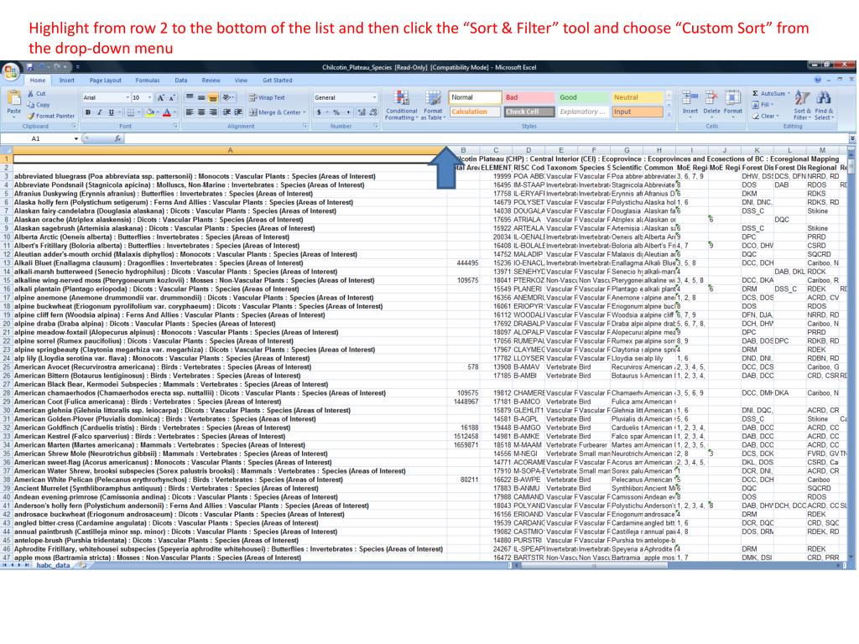
Task: Switch to the Formulas tab
Action: [x=148, y=80]
